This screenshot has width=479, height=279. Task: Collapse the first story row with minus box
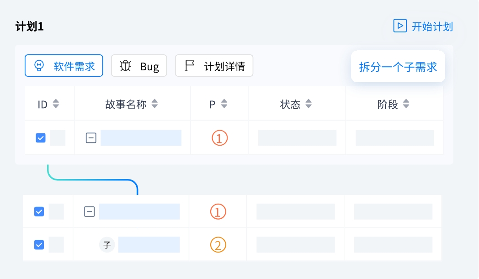91,138
